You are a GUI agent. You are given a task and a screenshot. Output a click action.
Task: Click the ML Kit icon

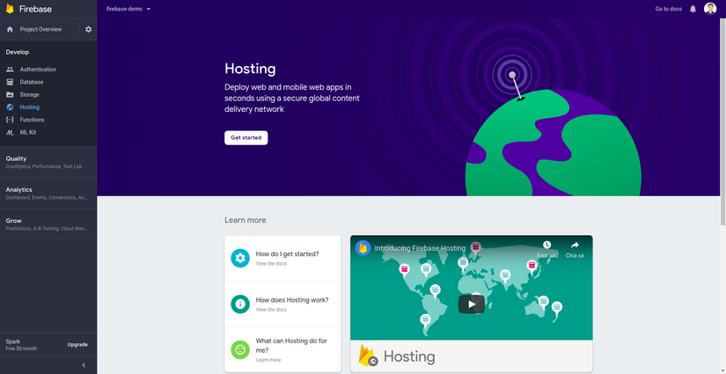point(10,132)
